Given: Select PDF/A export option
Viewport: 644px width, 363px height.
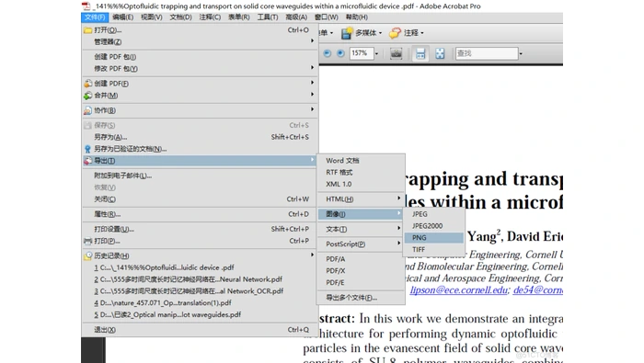Looking at the screenshot, I should click(x=361, y=259).
